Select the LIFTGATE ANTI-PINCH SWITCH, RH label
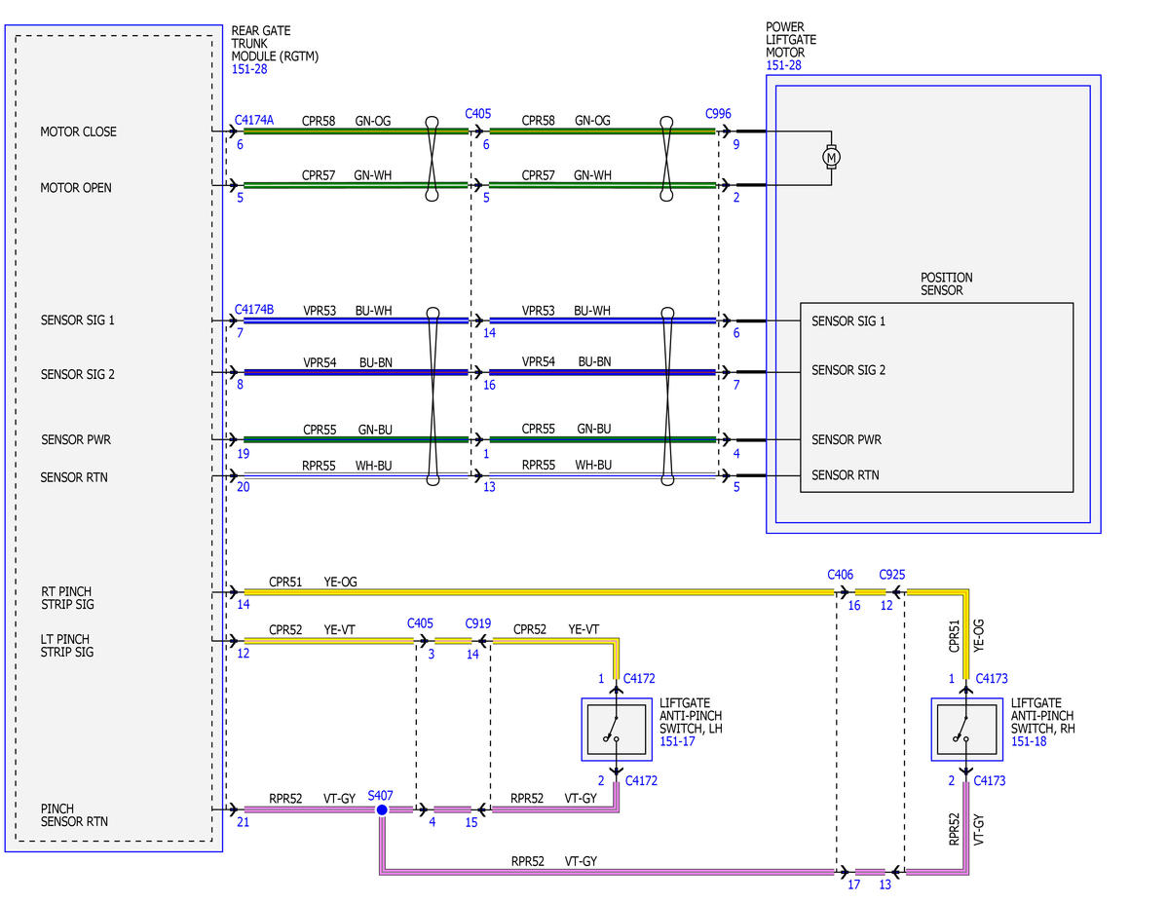The image size is (1168, 903). [1043, 716]
